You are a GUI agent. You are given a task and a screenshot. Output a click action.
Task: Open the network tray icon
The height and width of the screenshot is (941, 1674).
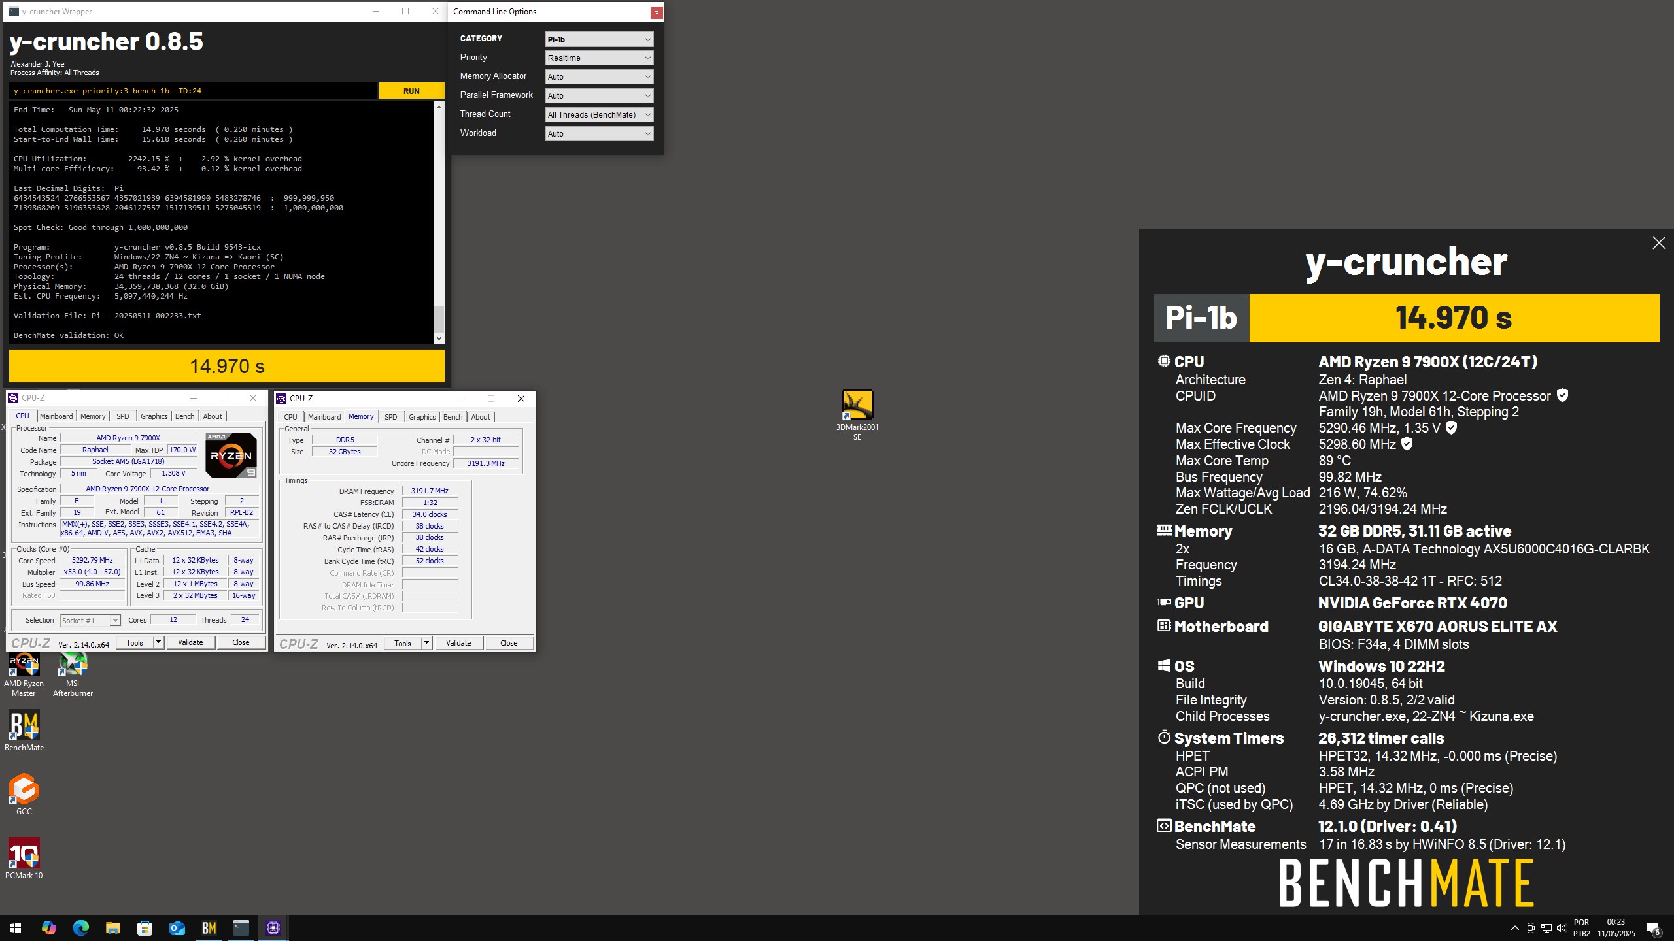(x=1546, y=928)
